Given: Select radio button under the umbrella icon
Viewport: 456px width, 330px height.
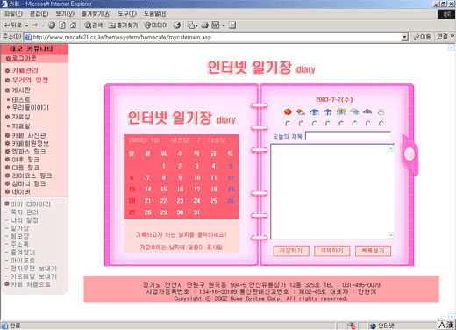Looking at the screenshot, I should 328,124.
